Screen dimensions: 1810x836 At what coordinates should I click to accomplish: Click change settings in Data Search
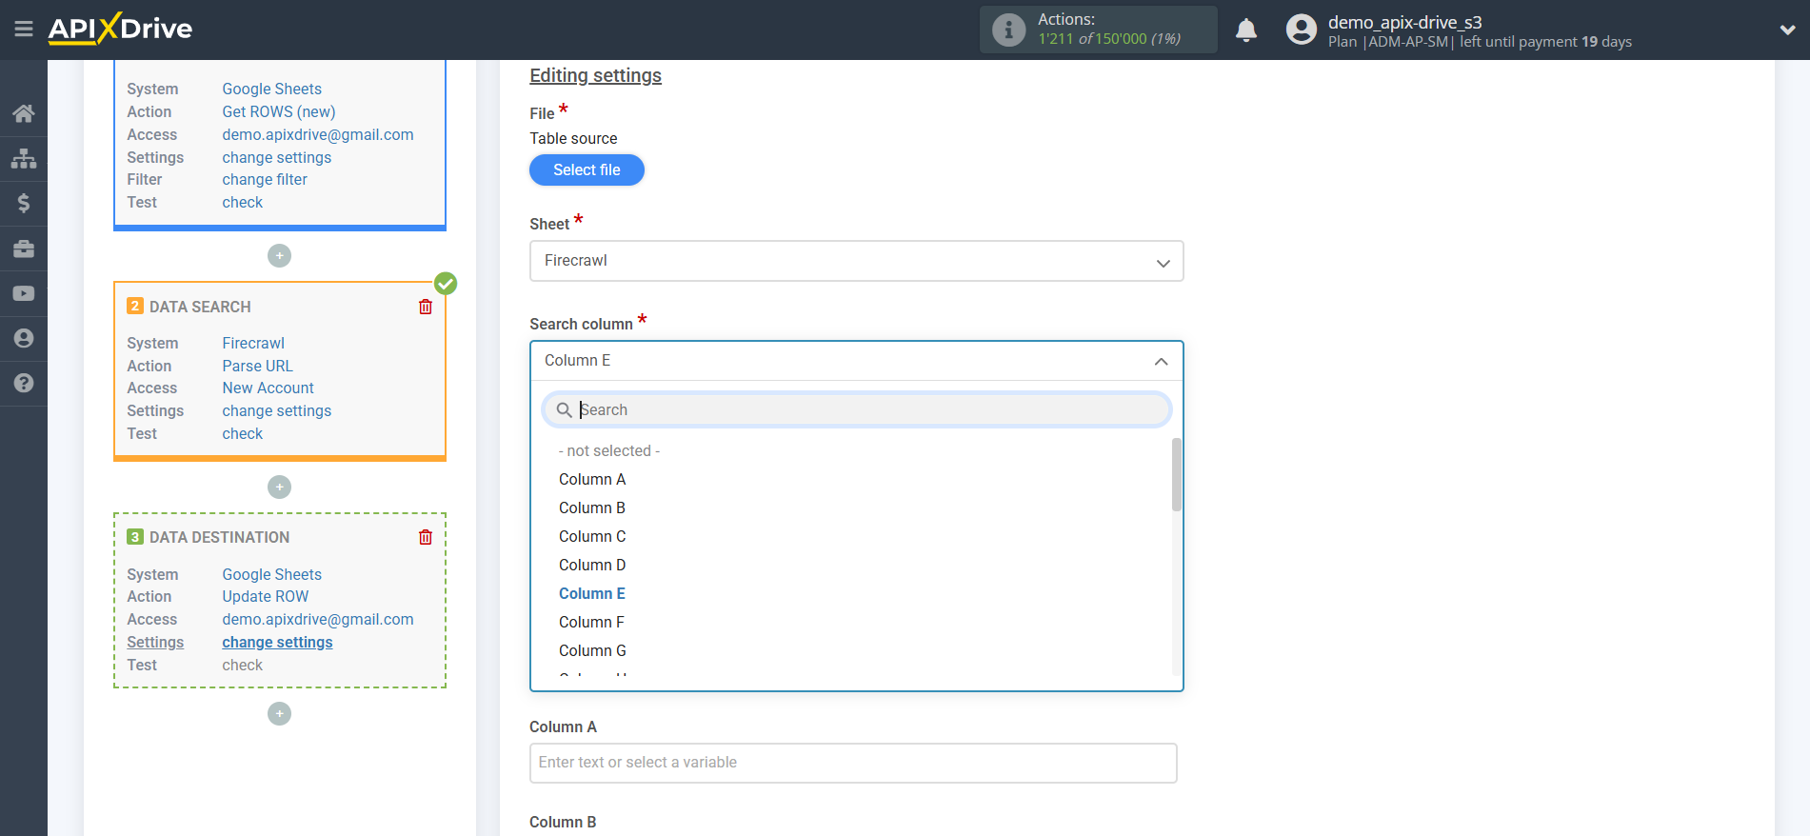pyautogui.click(x=277, y=410)
